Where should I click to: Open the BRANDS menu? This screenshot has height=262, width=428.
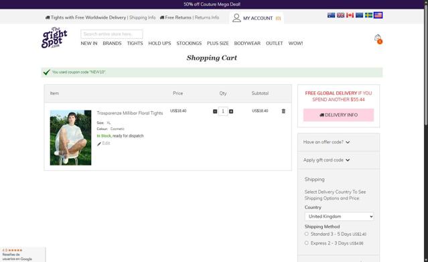click(112, 44)
